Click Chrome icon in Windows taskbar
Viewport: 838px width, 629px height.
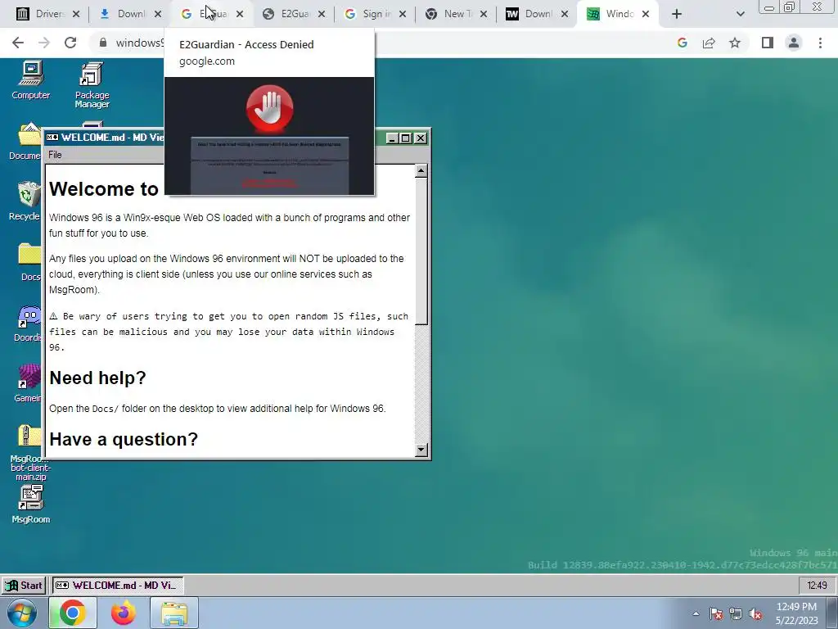tap(72, 613)
